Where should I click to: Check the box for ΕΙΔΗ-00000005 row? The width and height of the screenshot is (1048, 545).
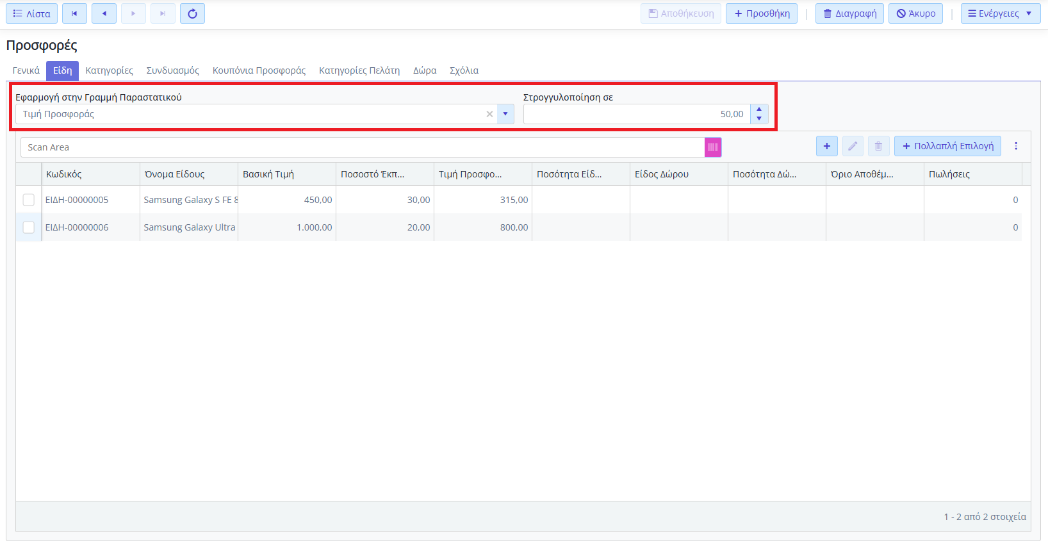coord(29,200)
